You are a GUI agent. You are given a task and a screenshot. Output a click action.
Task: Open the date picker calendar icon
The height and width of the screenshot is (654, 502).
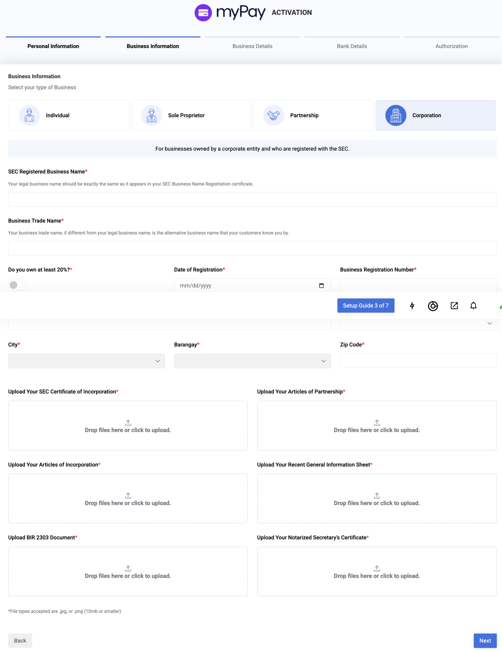(321, 286)
